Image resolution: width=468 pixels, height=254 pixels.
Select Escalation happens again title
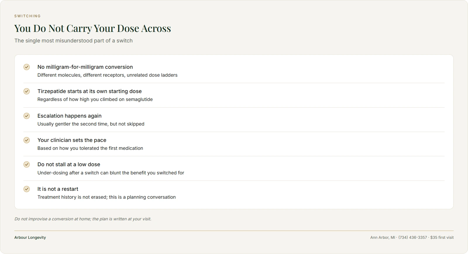click(x=69, y=116)
